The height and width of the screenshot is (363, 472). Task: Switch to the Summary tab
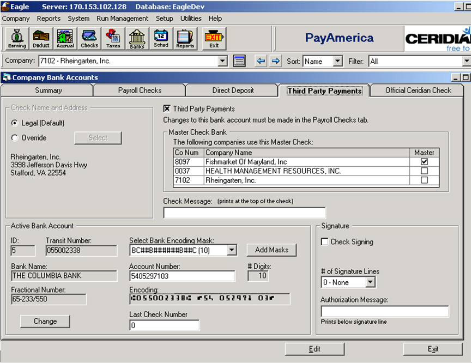pos(48,90)
